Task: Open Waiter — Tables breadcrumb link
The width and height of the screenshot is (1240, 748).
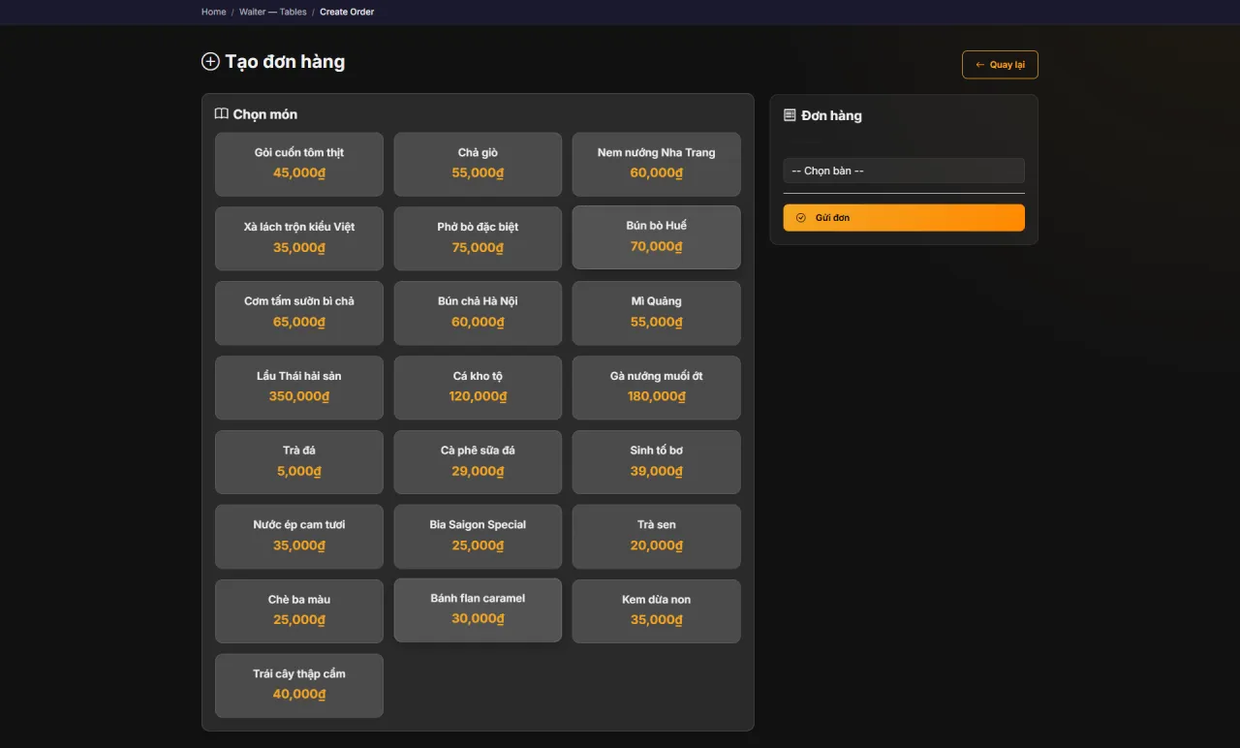Action: 273,12
